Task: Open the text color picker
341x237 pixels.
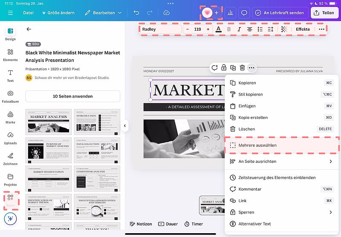Action: pyautogui.click(x=219, y=29)
